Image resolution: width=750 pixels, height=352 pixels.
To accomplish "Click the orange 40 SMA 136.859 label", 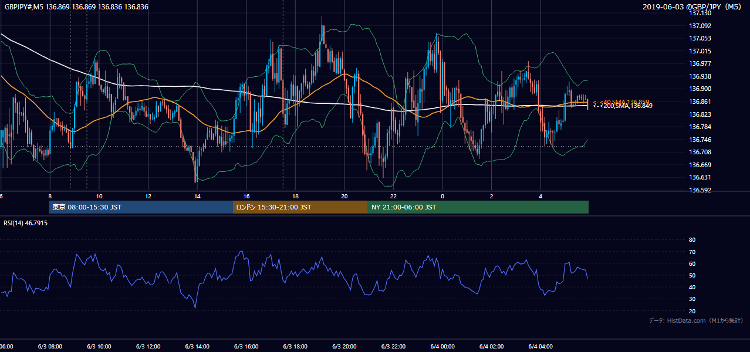I will (x=621, y=101).
